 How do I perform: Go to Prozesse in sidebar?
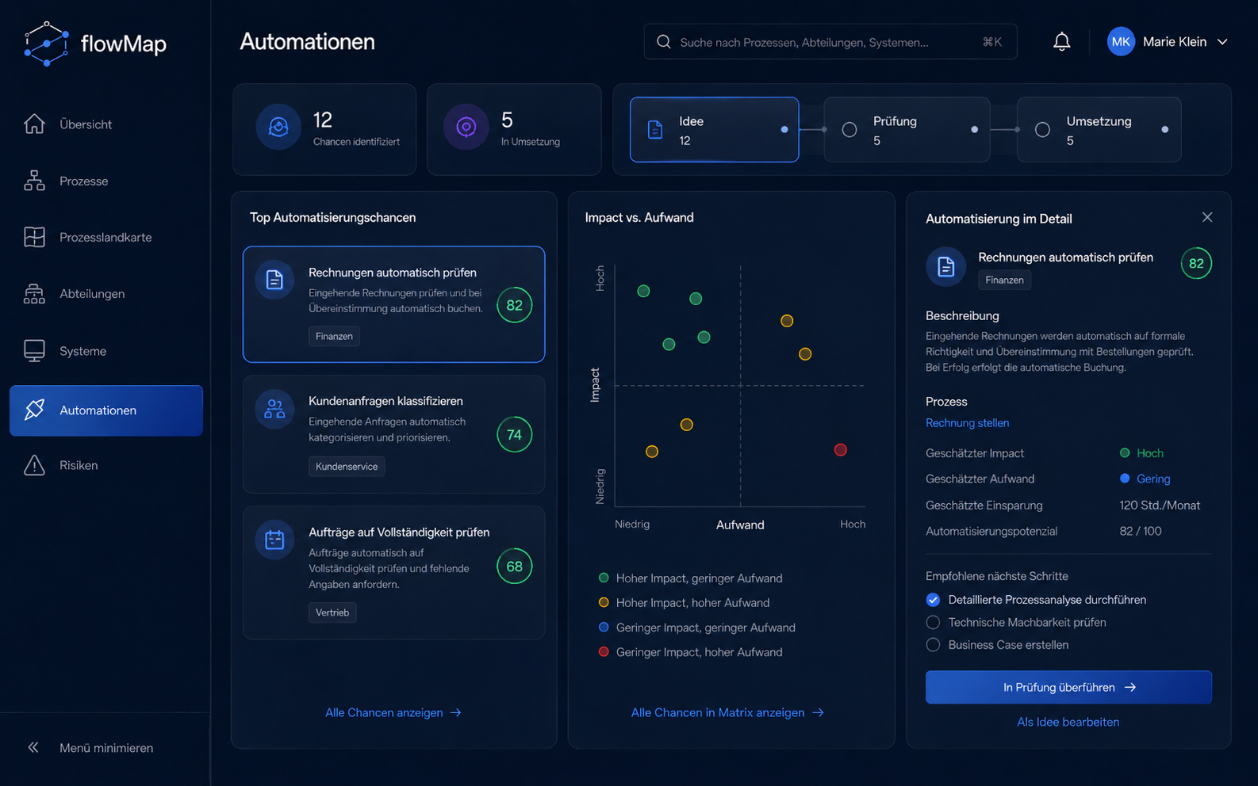pos(106,181)
